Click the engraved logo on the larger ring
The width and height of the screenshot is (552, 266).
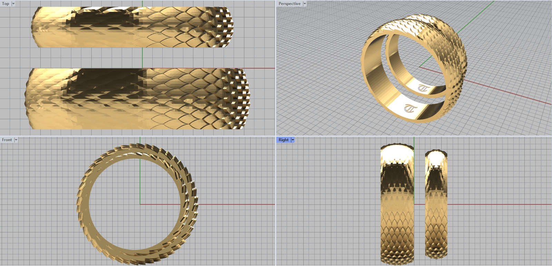click(411, 109)
